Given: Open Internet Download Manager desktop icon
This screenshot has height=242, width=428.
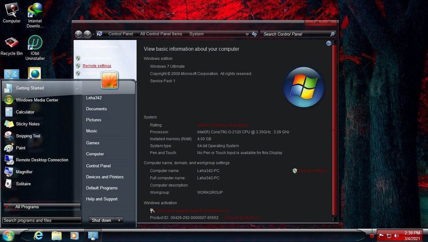Looking at the screenshot, I should coord(35,15).
